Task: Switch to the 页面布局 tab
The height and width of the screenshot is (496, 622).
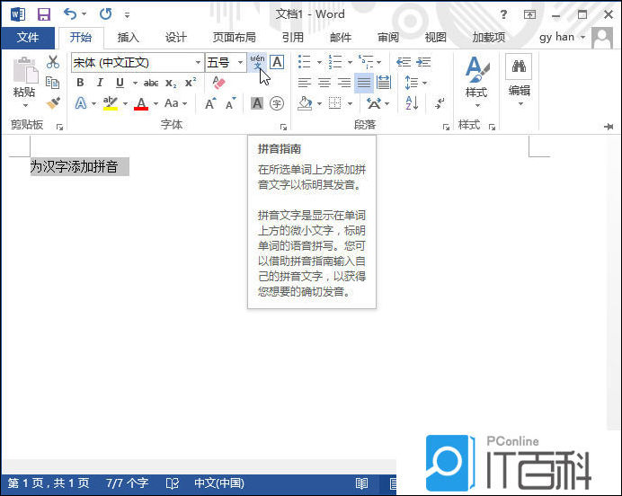Action: [x=234, y=38]
